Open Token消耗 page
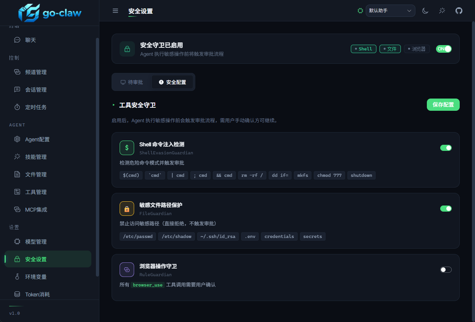 pyautogui.click(x=48, y=294)
